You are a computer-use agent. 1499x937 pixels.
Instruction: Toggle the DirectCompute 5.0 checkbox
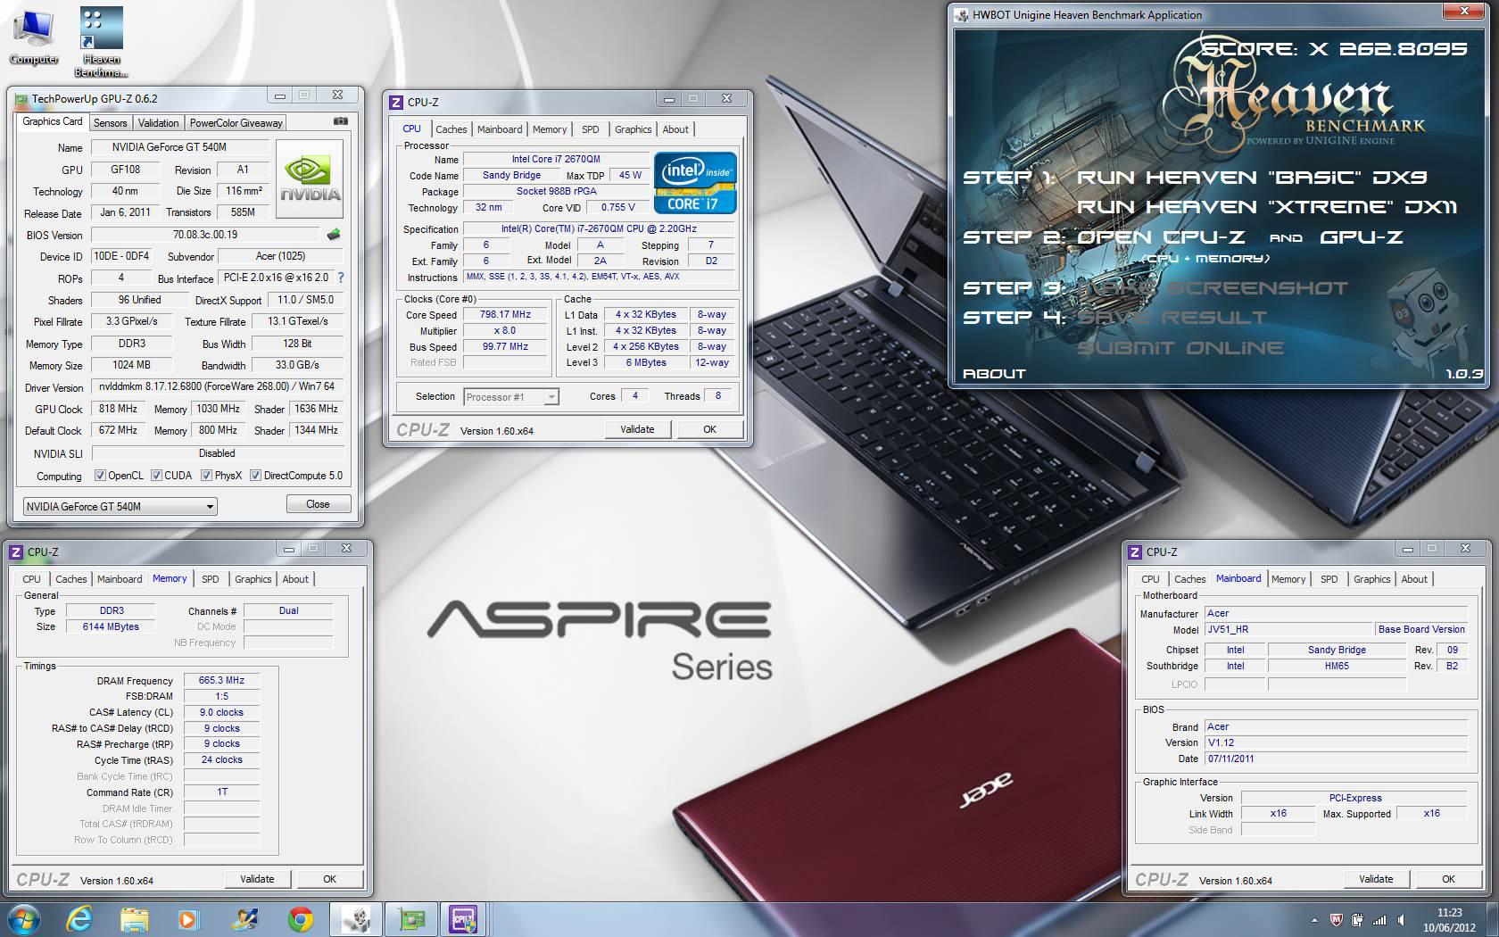pos(255,476)
